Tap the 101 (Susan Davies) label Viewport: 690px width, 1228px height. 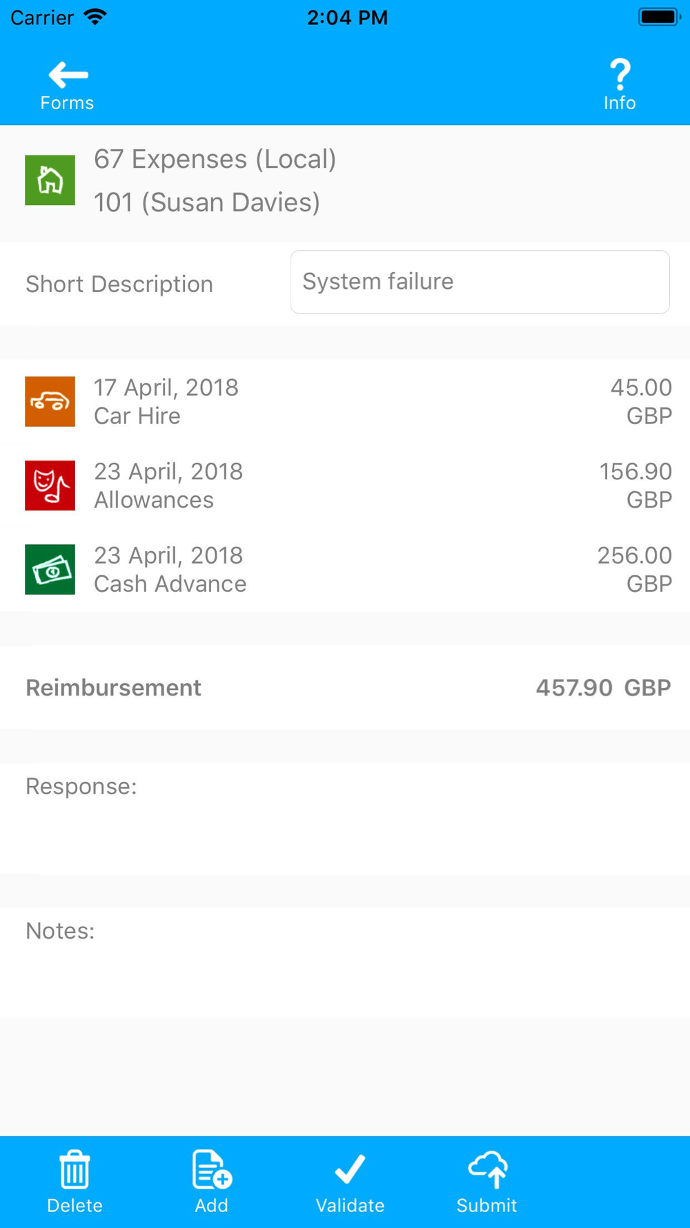[207, 202]
